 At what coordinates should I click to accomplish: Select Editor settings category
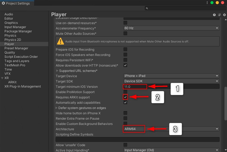point(9,19)
